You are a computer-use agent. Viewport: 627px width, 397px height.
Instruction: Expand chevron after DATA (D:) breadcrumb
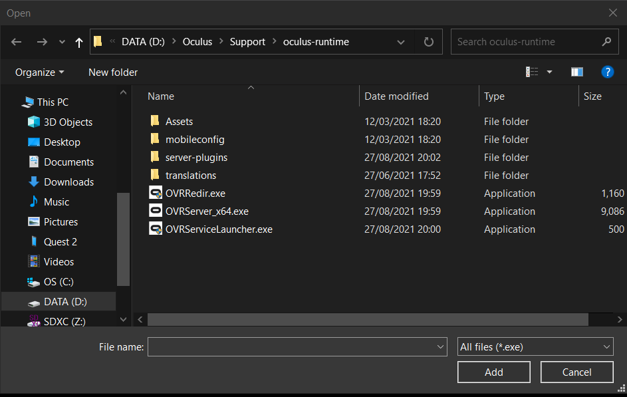pos(174,41)
